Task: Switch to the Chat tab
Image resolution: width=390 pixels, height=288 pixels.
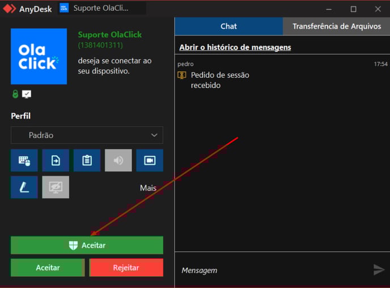Action: [228, 27]
